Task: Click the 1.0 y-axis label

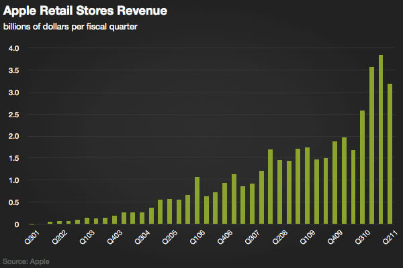Action: click(x=14, y=180)
